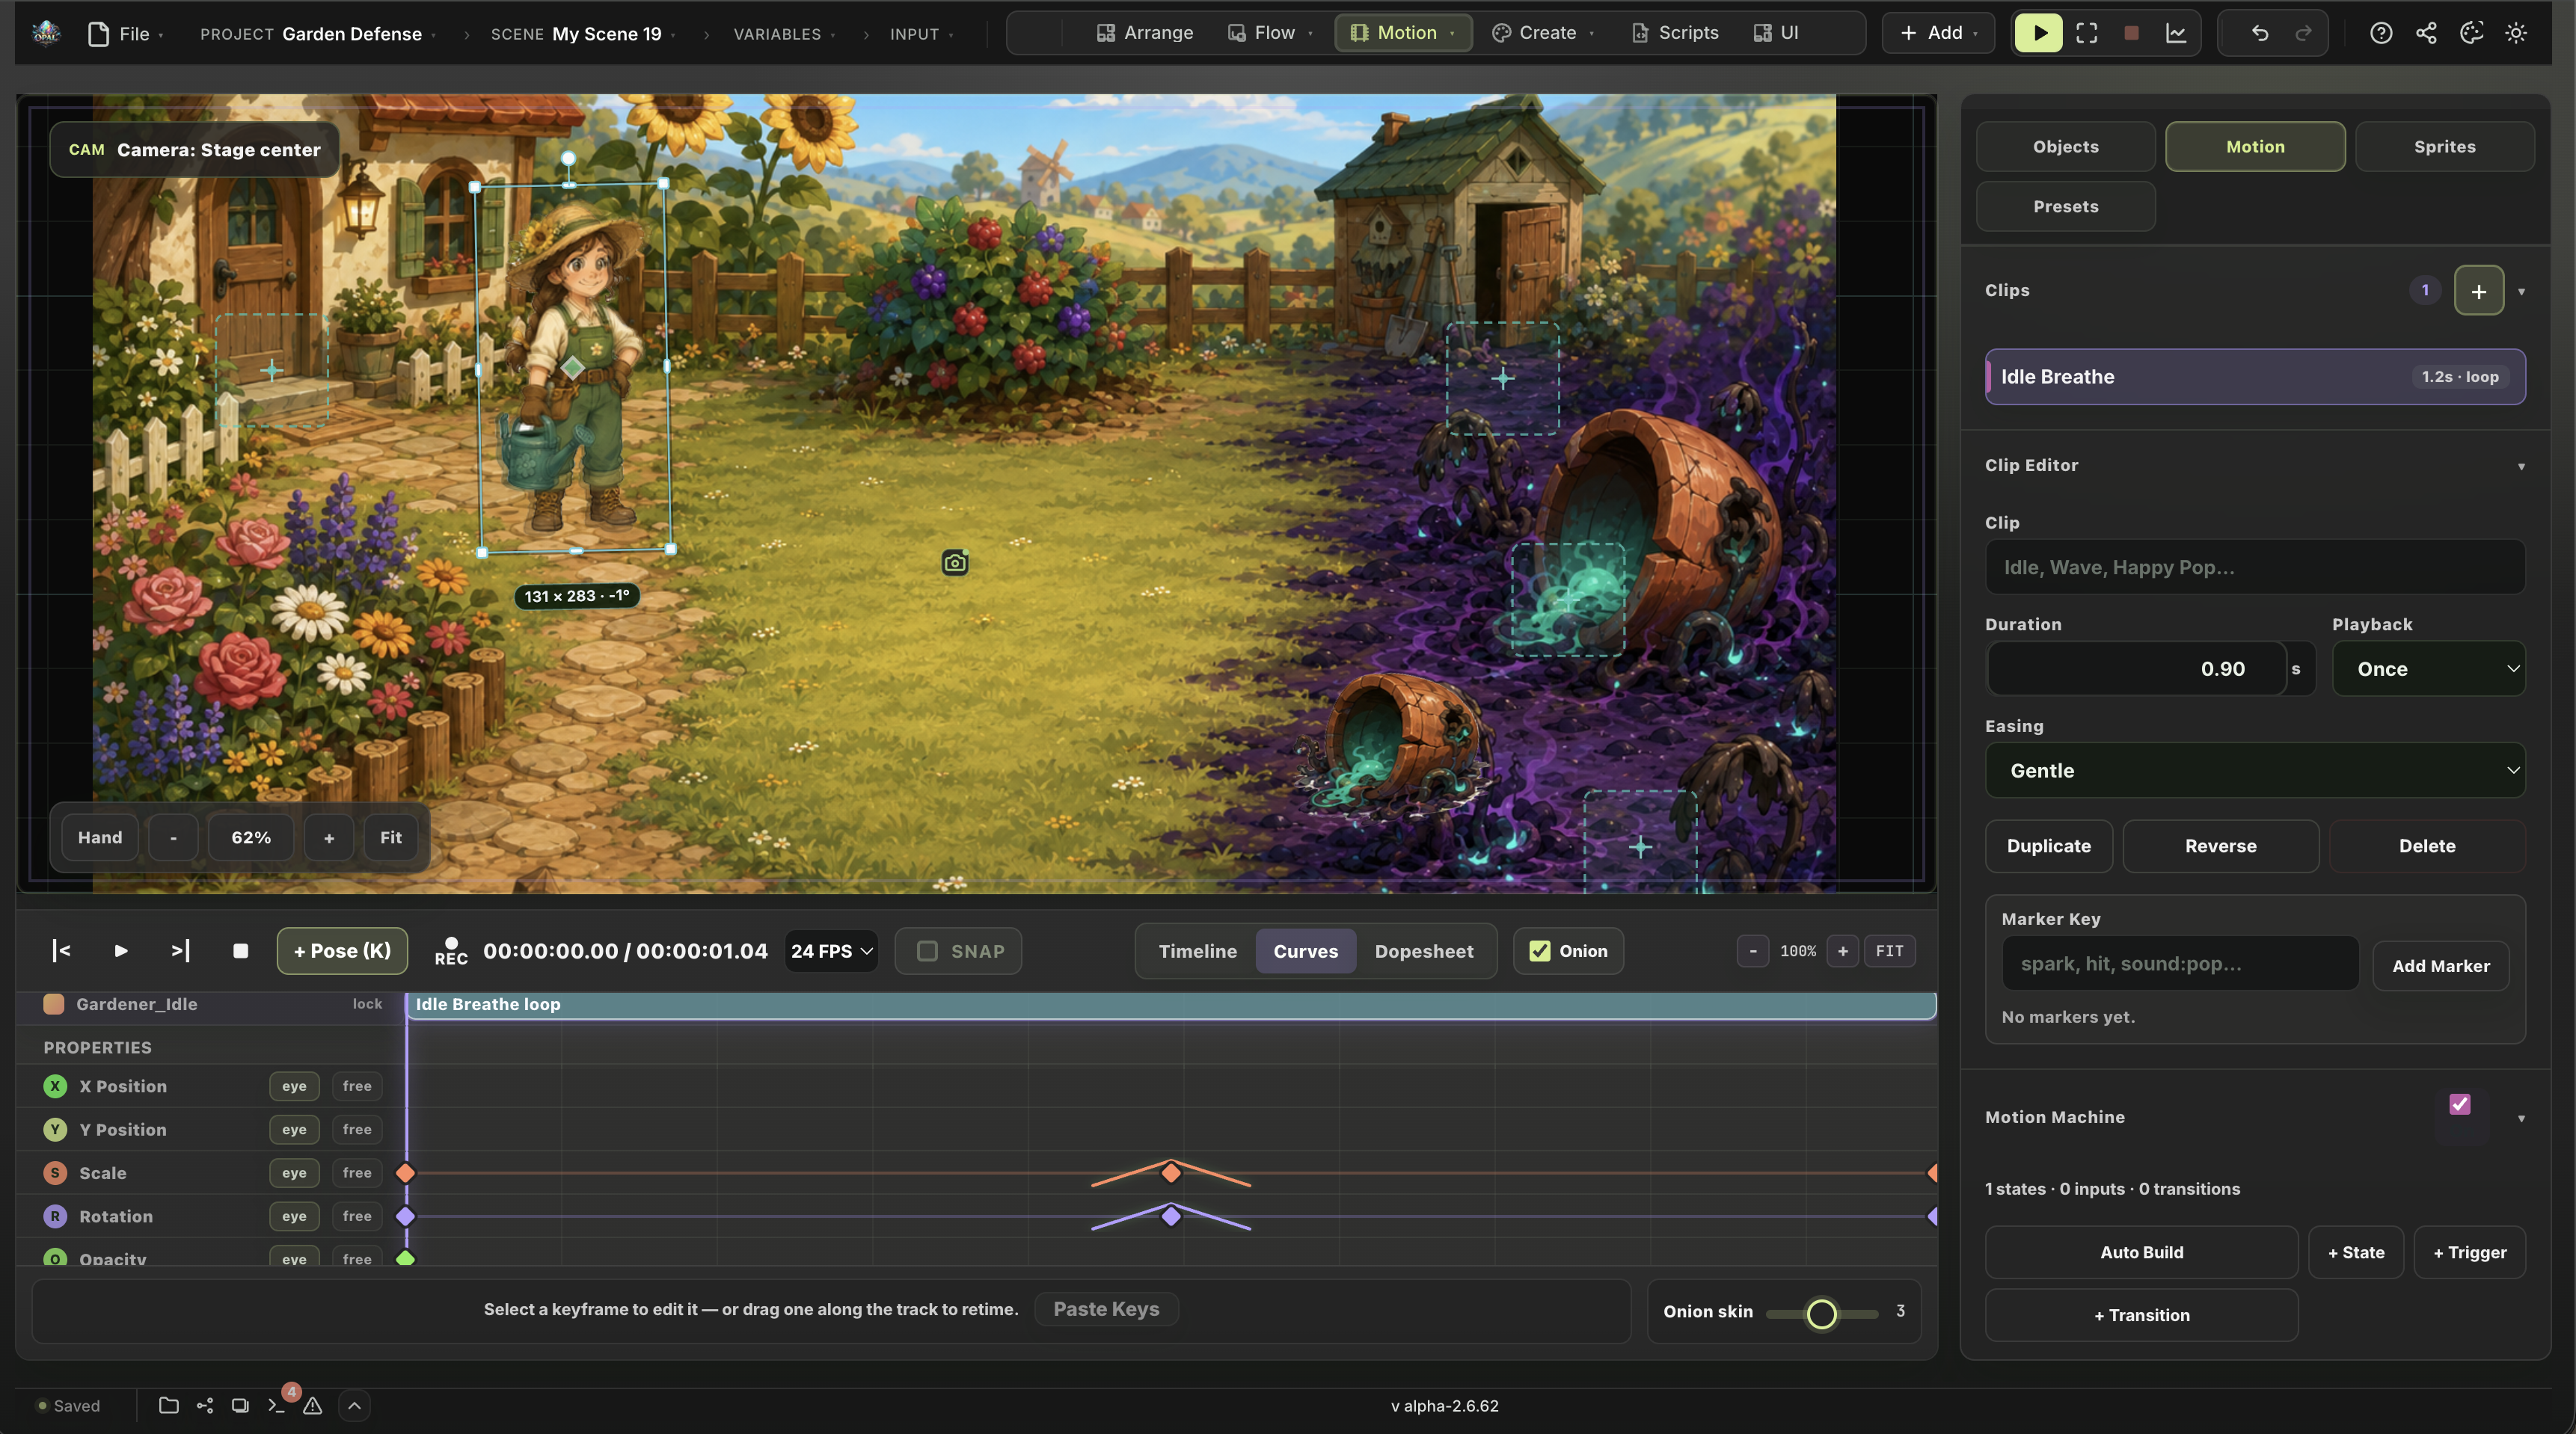
Task: Toggle eye visibility for X Position
Action: 294,1086
